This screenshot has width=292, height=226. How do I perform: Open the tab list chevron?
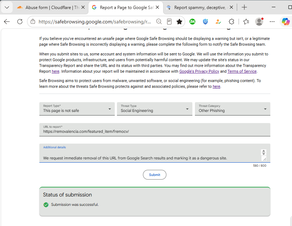[7, 8]
